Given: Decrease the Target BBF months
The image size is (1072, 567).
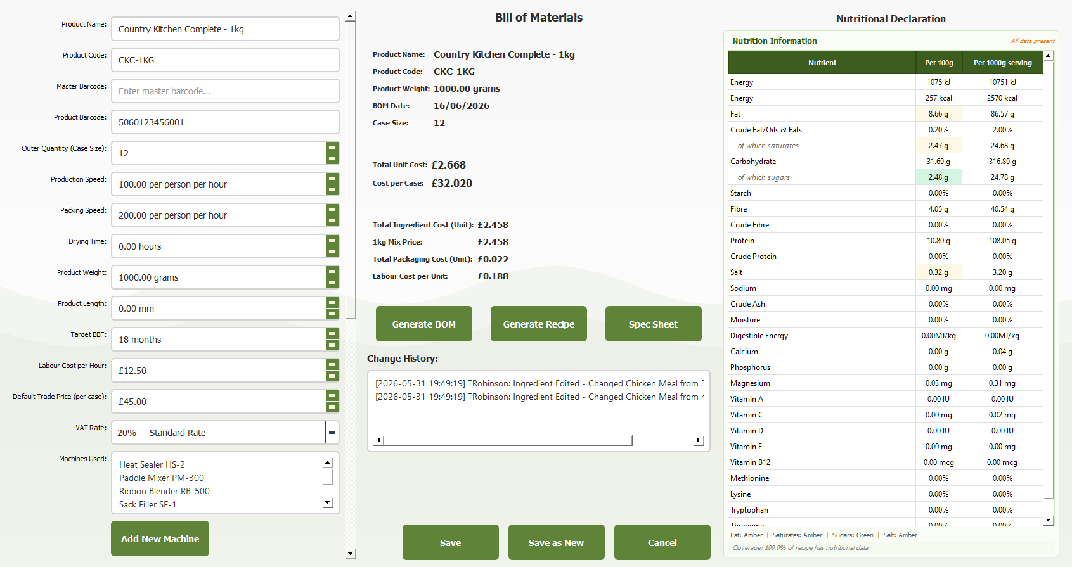Looking at the screenshot, I should point(332,345).
